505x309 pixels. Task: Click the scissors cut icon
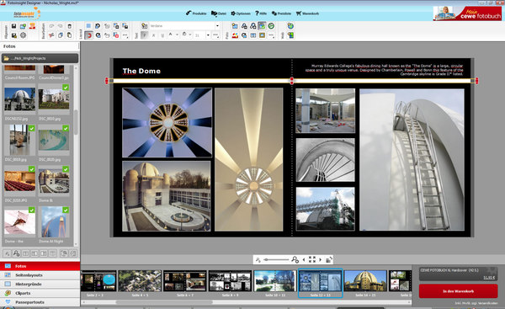pos(51,35)
